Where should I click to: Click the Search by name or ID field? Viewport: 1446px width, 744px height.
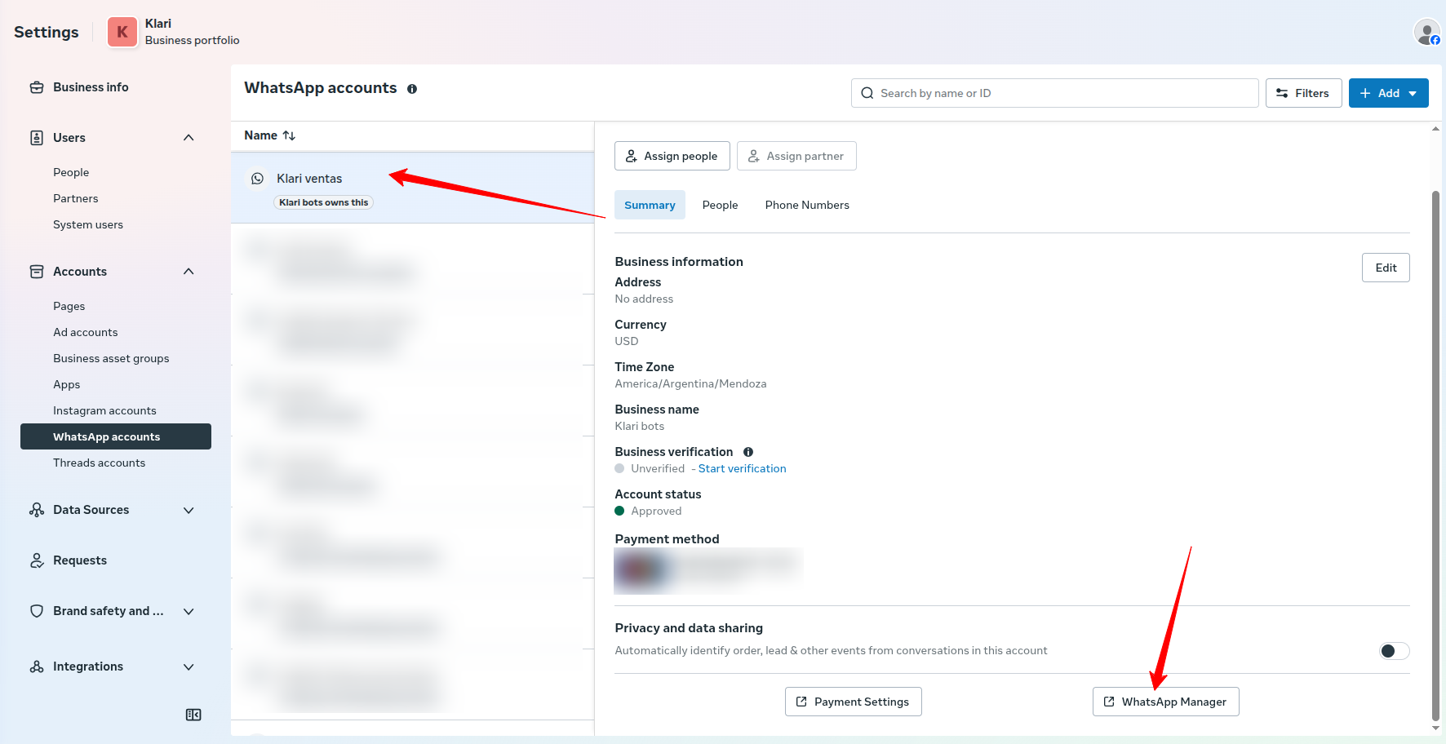(x=1054, y=93)
